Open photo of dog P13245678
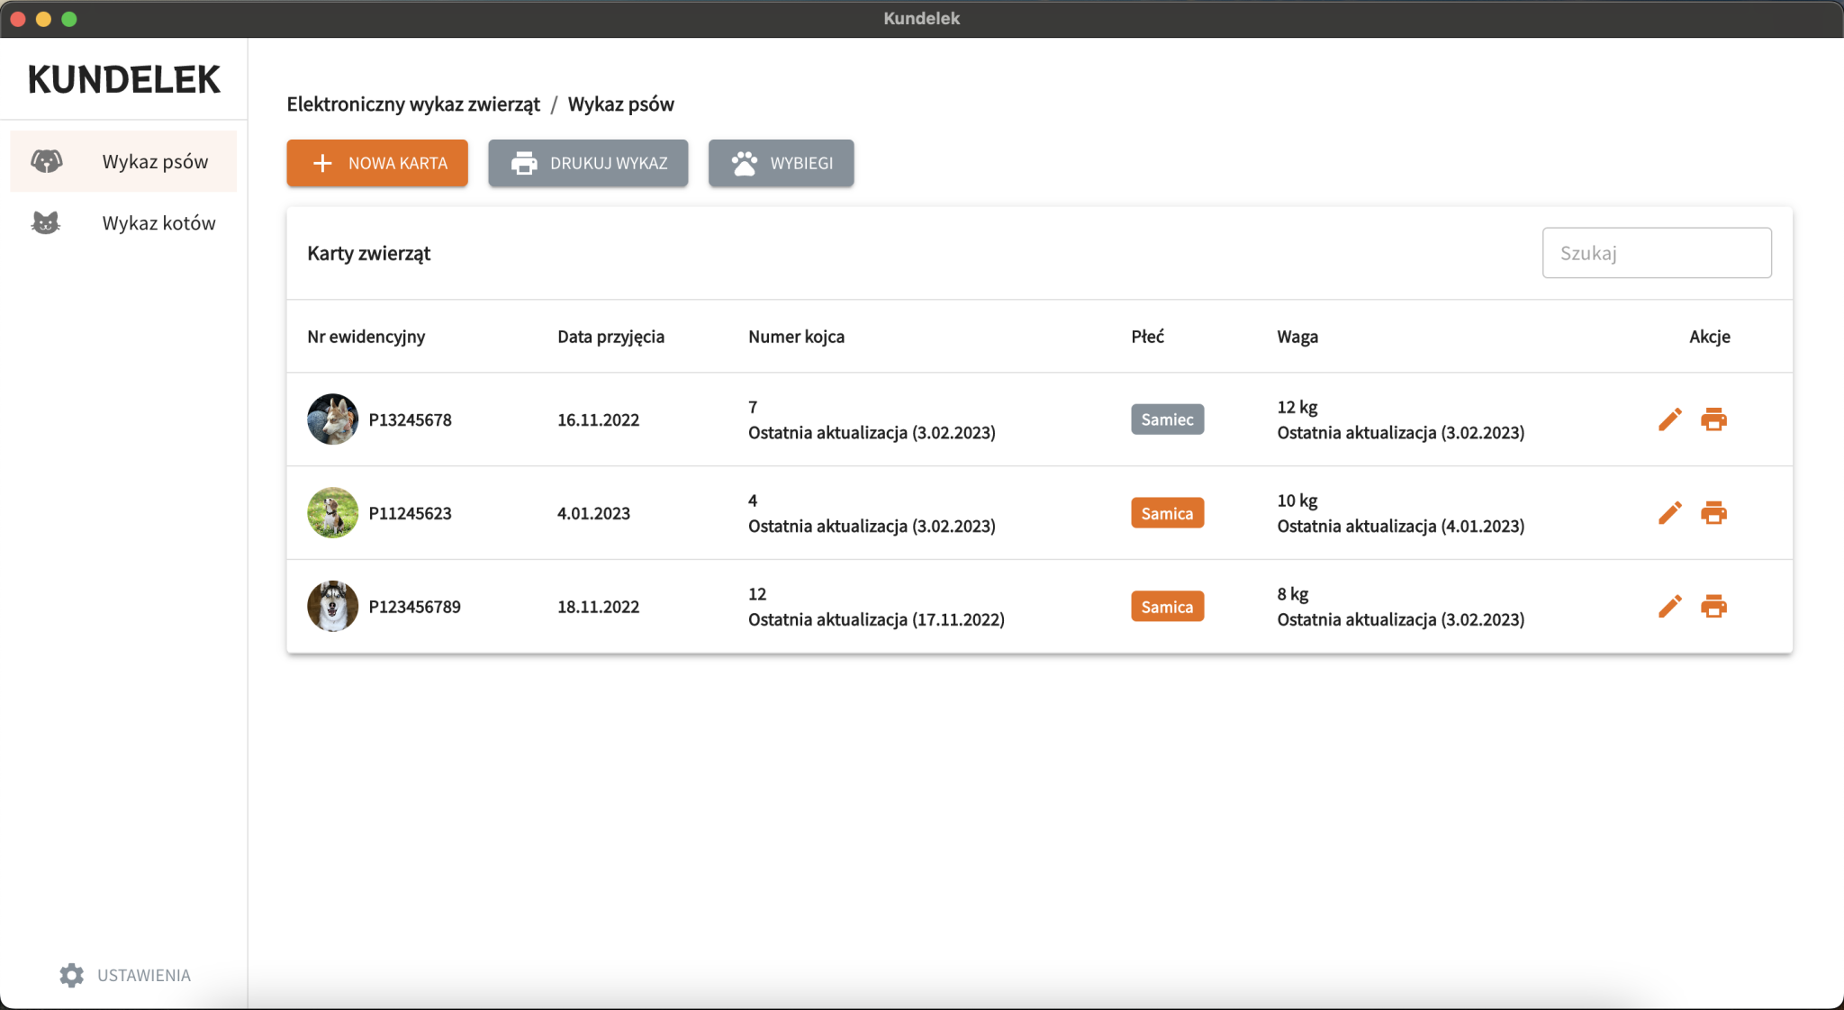 point(332,419)
